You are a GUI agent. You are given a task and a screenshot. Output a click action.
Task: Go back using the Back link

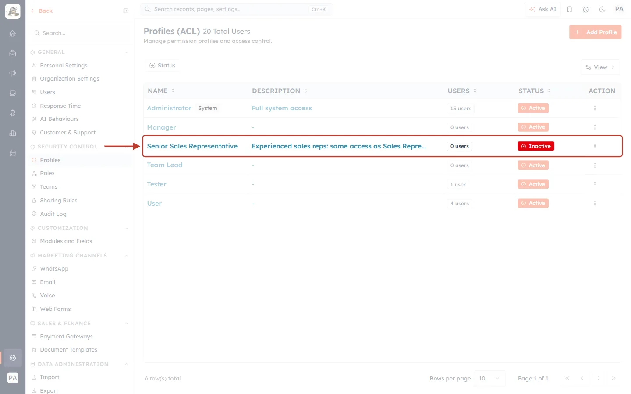click(42, 11)
